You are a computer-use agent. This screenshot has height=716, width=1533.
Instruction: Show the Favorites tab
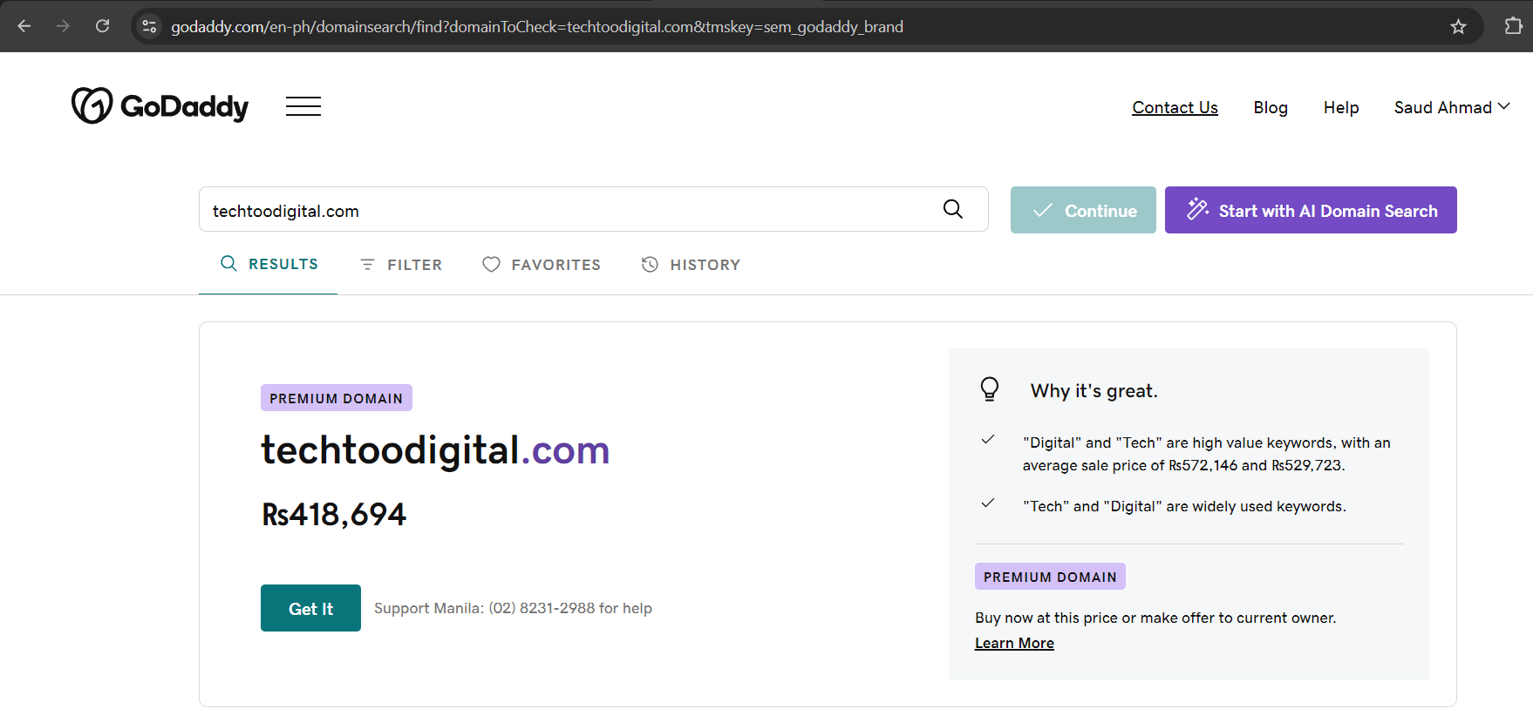click(542, 265)
